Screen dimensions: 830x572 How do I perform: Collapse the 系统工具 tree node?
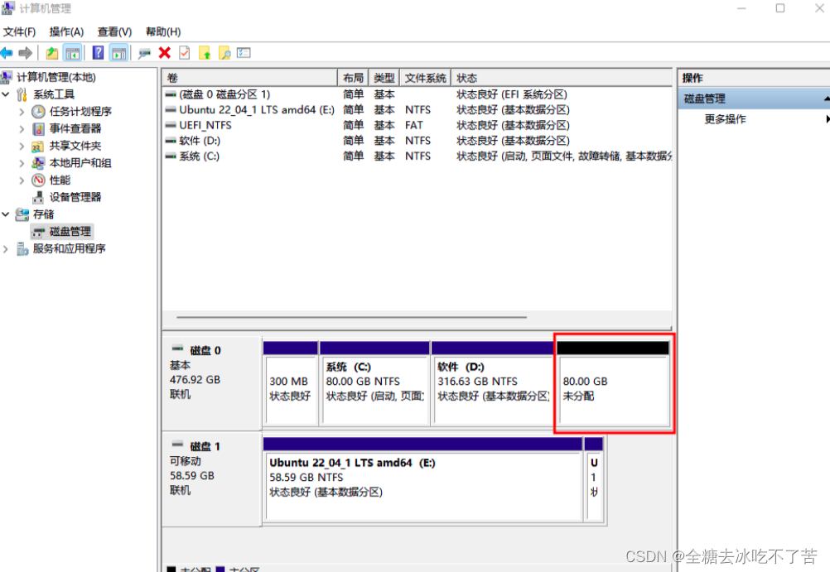coord(7,94)
